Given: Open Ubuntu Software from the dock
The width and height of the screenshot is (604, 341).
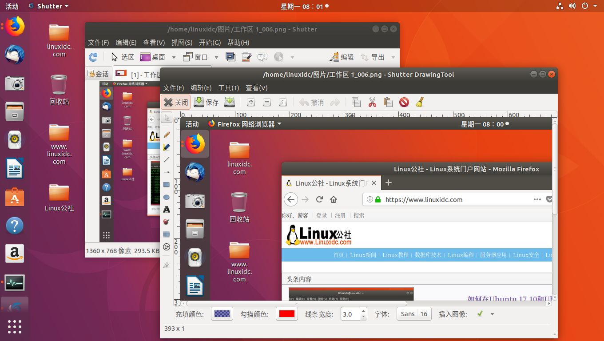Looking at the screenshot, I should click(x=15, y=197).
